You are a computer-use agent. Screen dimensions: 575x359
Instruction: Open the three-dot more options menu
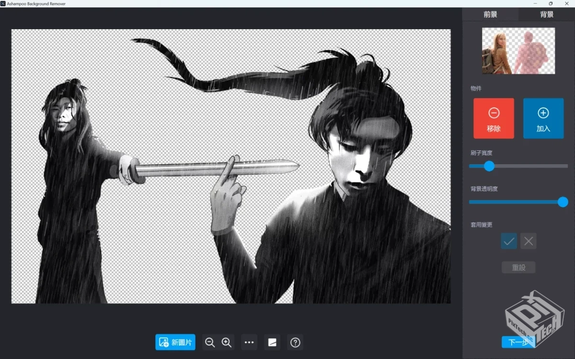coord(249,342)
